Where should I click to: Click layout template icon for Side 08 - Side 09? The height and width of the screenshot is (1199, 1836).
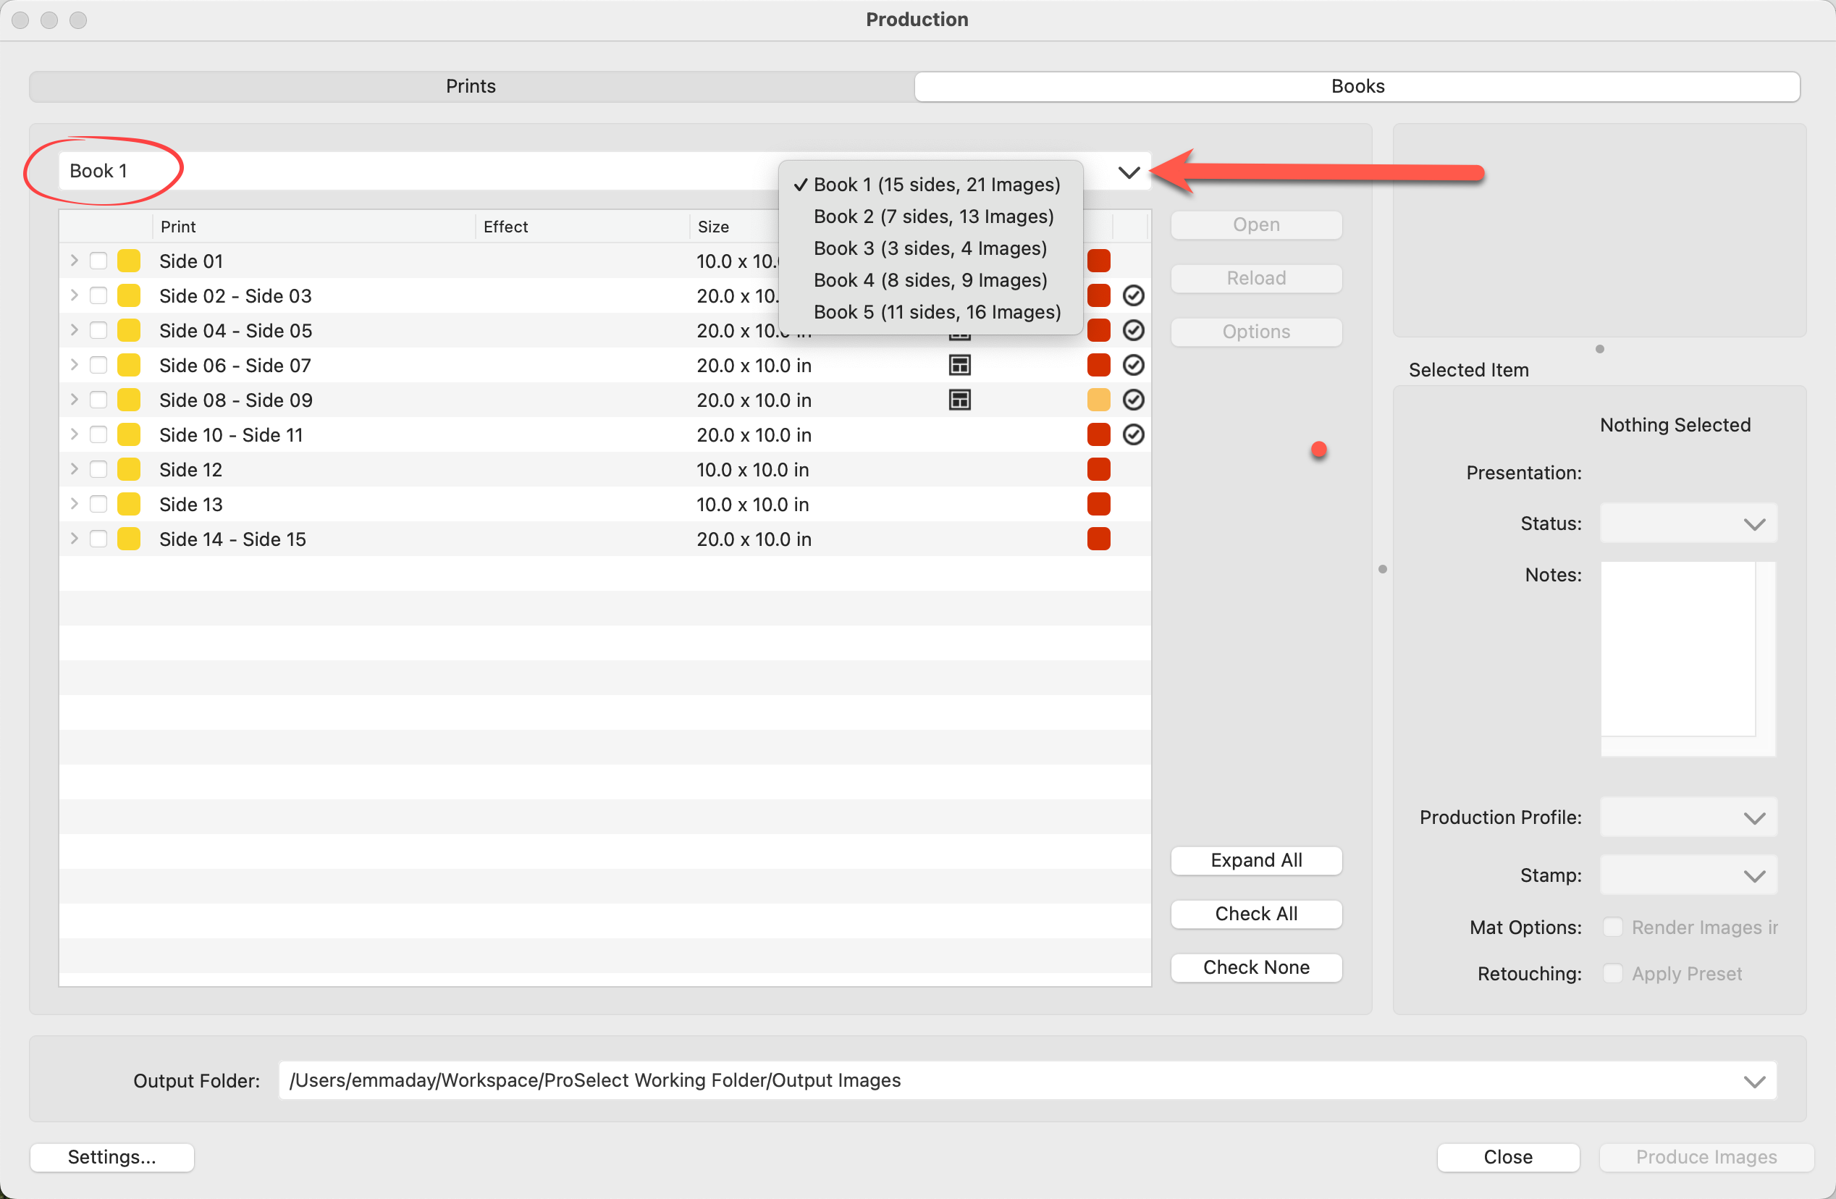pos(959,400)
